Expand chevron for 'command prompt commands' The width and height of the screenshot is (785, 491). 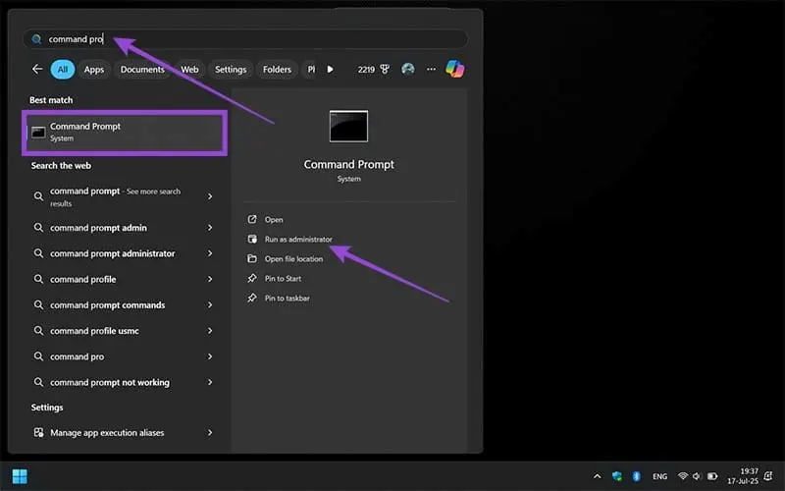click(x=210, y=305)
